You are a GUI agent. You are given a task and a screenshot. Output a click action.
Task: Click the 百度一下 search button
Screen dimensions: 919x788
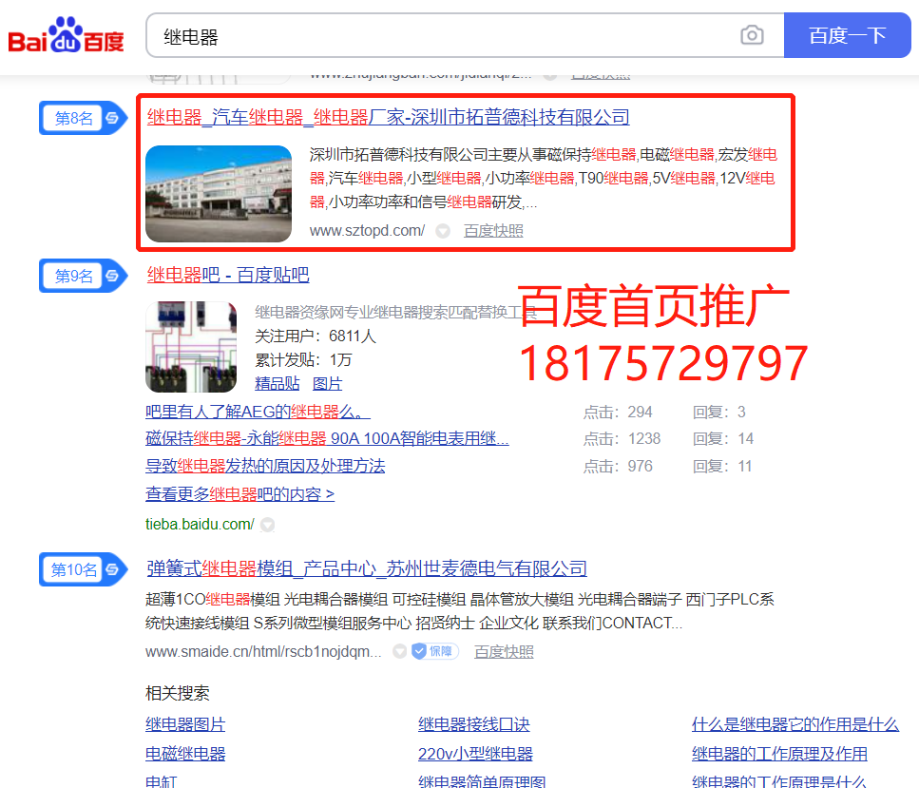pos(847,35)
